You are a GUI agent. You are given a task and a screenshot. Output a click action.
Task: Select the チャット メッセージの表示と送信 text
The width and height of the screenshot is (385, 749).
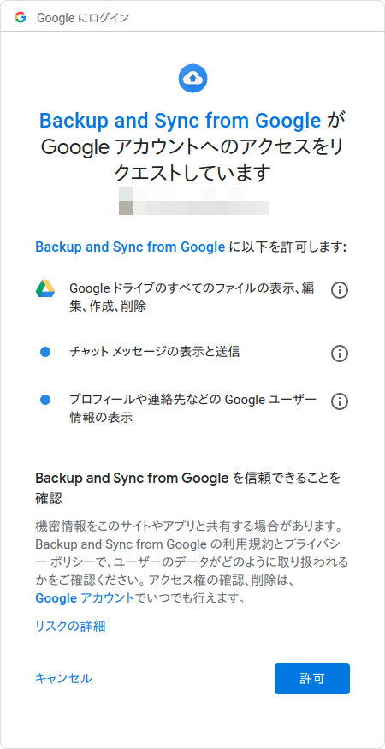coord(154,352)
